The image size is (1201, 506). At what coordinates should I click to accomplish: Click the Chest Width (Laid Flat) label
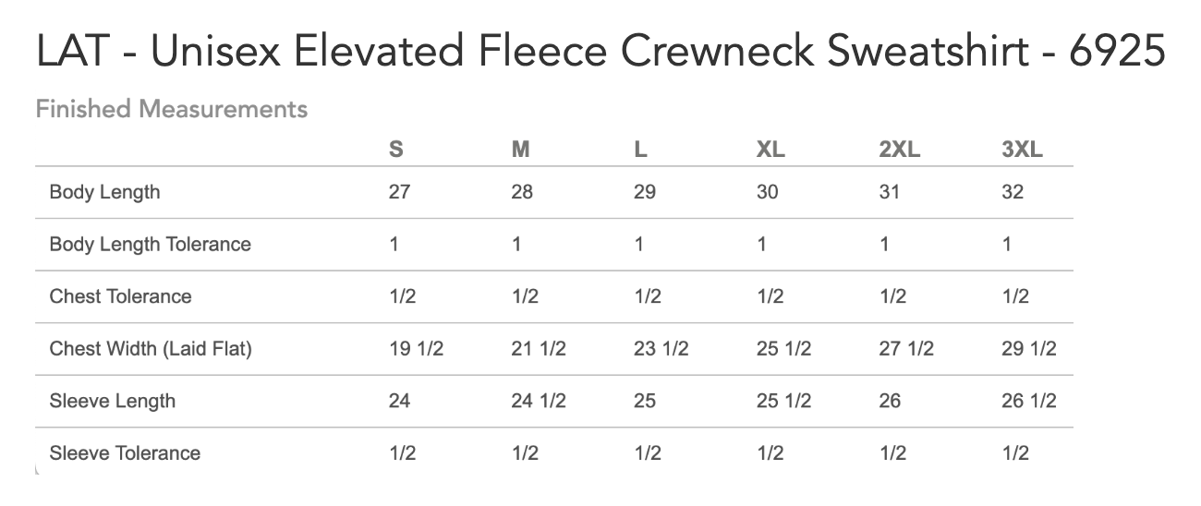point(151,349)
